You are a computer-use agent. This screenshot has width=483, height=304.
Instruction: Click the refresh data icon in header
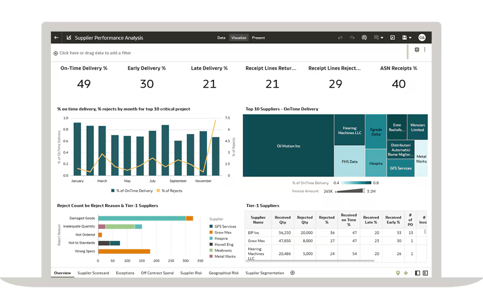point(364,38)
